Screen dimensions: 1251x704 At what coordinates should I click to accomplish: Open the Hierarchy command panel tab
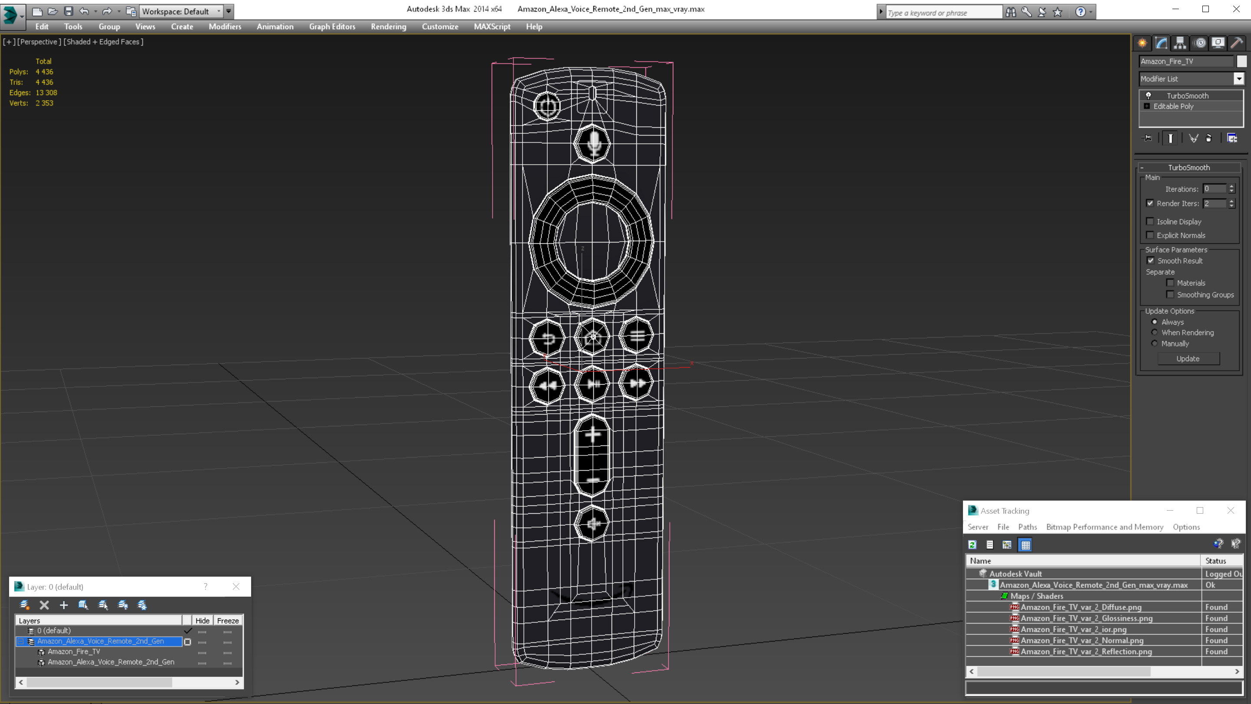[x=1180, y=43]
